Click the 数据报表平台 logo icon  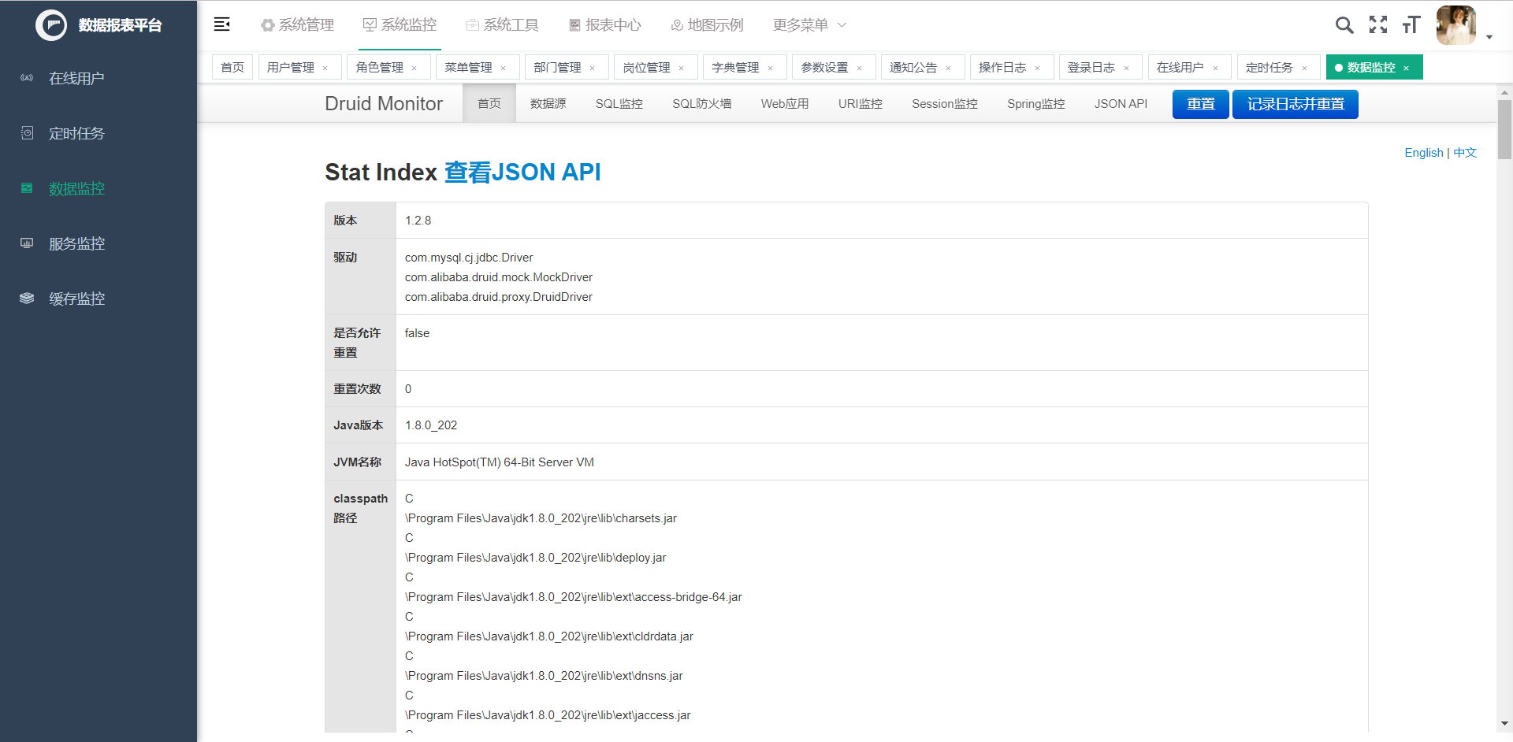point(50,25)
